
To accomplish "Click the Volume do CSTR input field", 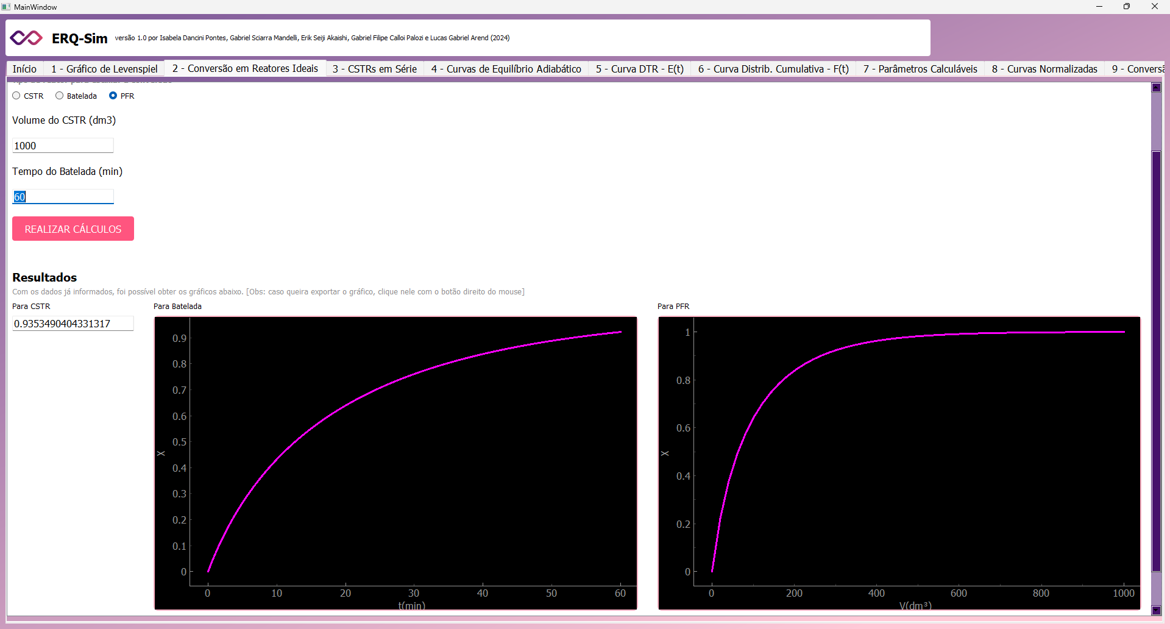I will pyautogui.click(x=63, y=146).
